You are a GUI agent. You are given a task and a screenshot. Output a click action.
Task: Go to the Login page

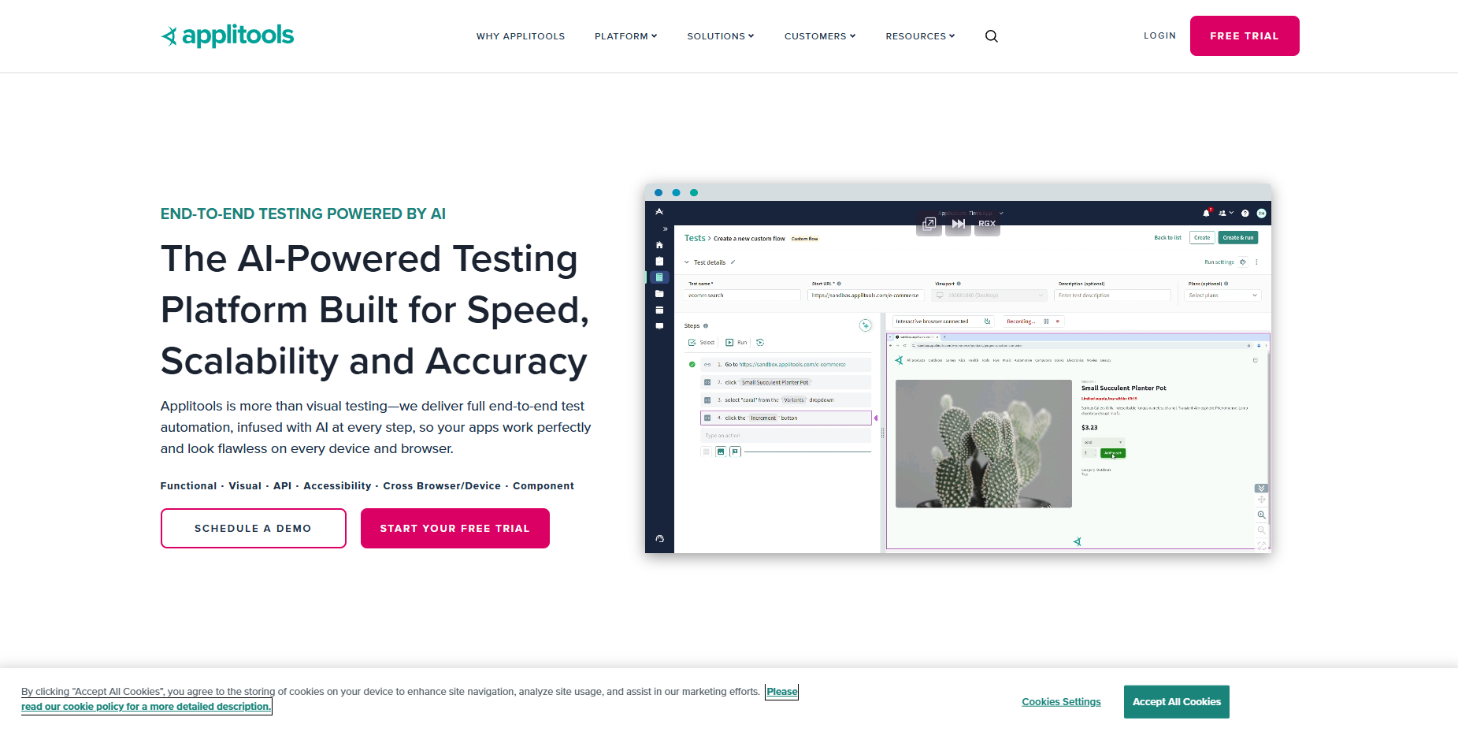coord(1159,35)
